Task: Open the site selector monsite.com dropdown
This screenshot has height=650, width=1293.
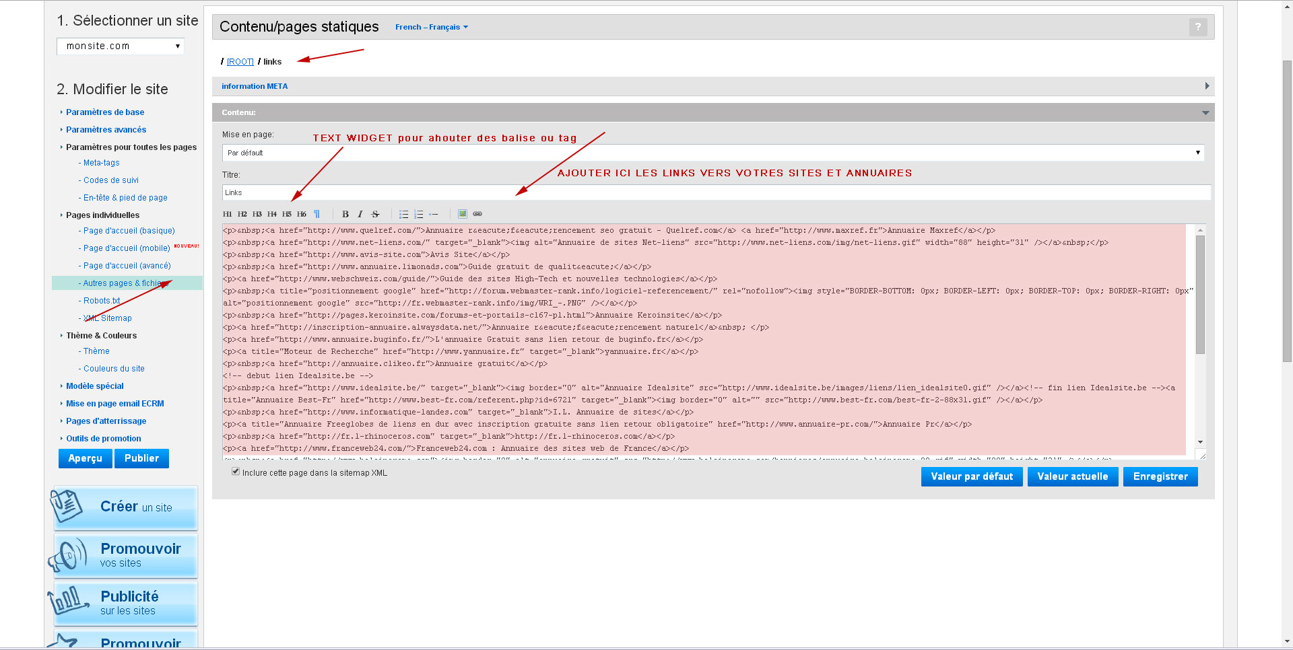Action: click(121, 46)
